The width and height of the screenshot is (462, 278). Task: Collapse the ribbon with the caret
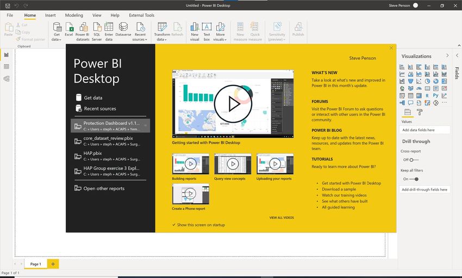(x=459, y=46)
